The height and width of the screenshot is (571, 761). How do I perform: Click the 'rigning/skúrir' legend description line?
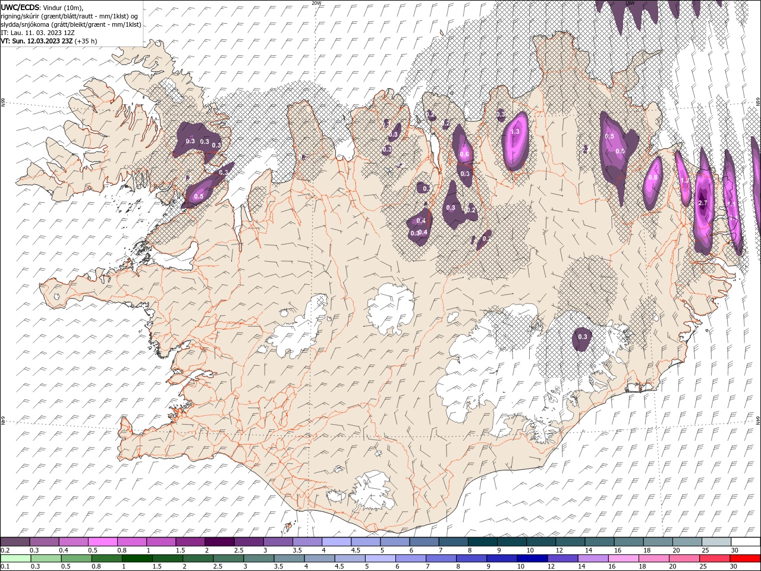tap(70, 16)
